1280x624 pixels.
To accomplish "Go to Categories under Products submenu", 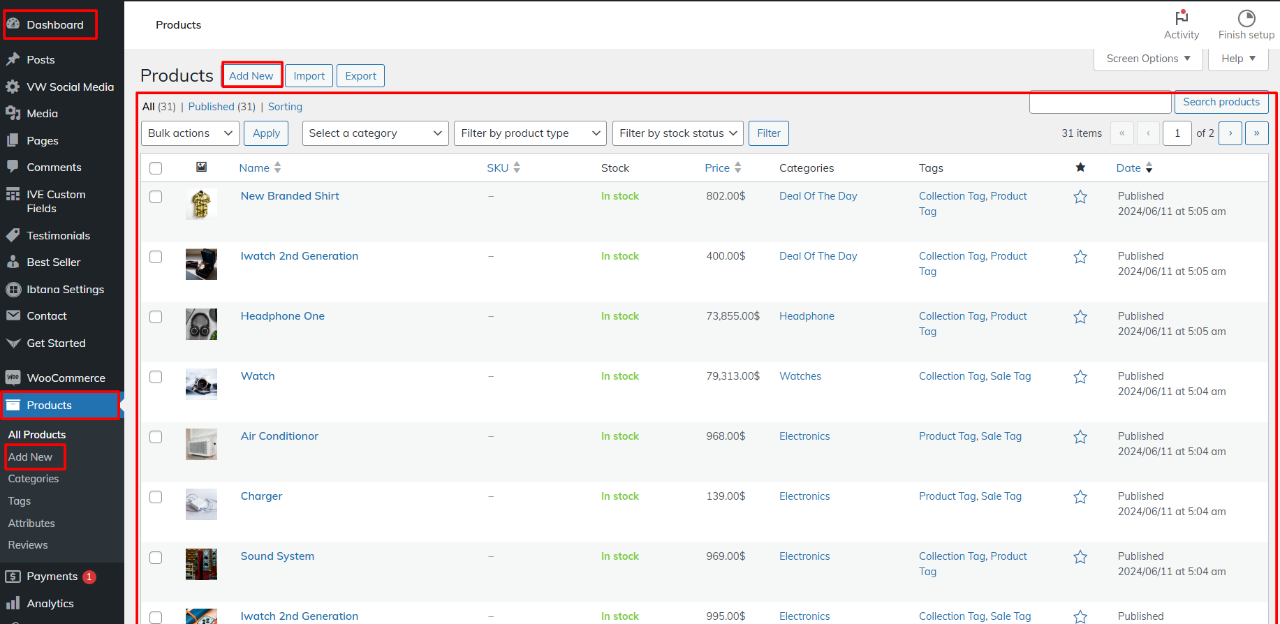I will pos(34,479).
